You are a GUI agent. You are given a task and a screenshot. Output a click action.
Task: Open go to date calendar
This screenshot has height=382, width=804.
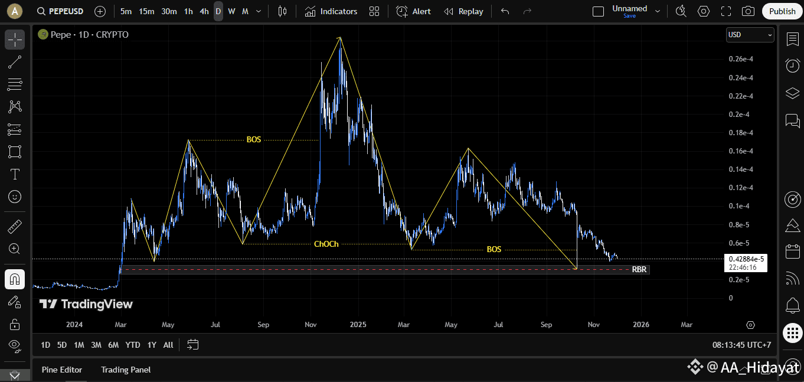(x=193, y=345)
